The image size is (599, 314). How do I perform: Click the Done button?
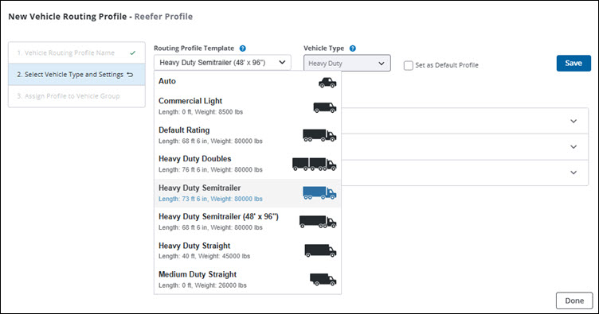(574, 300)
